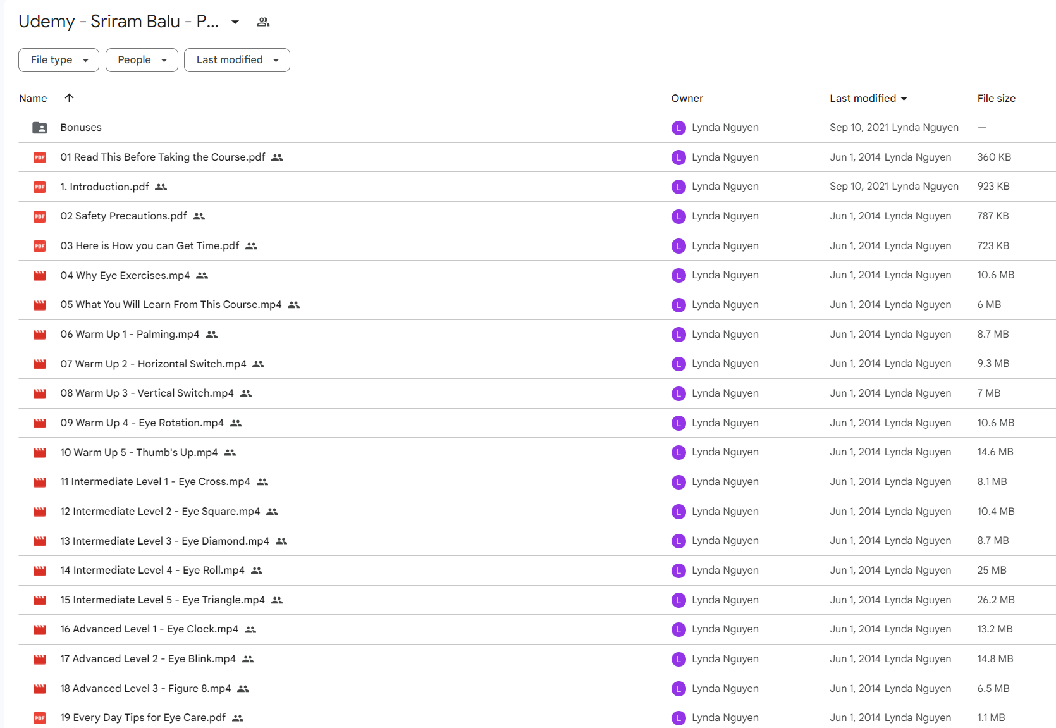Click the shared people icon beside folder title
1056x728 pixels.
coord(263,22)
